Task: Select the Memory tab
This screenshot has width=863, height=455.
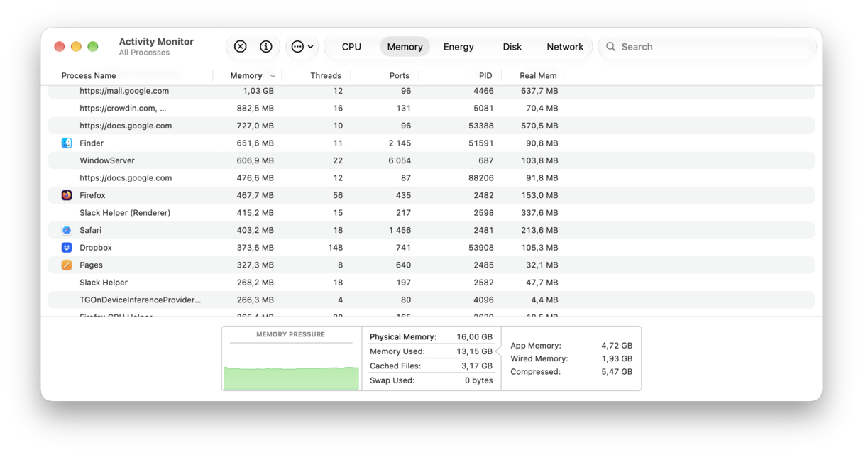Action: [405, 47]
